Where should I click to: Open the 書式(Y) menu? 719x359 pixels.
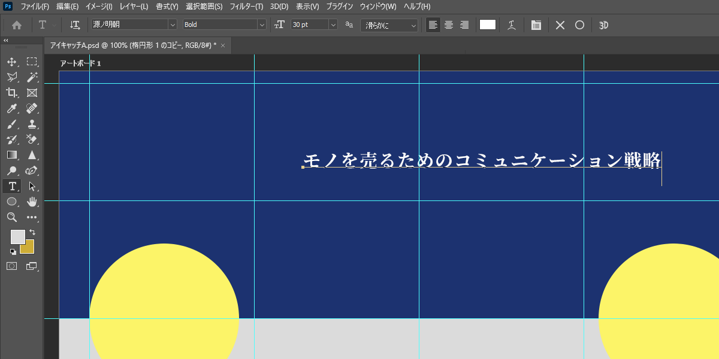click(167, 7)
